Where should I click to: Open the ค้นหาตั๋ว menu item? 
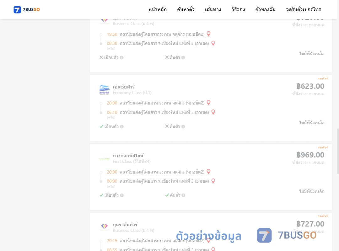186,9
